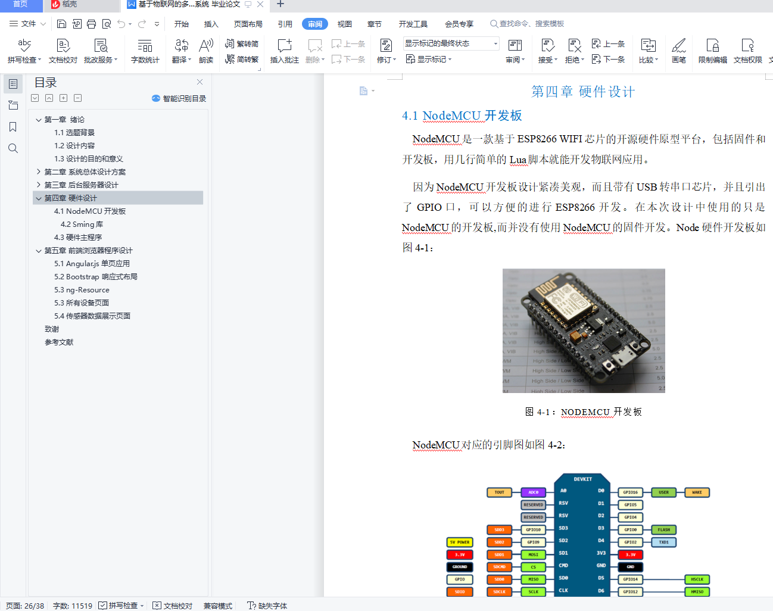Viewport: 773px width, 611px height.
Task: Go to next revision 下一条 beside 拒绝
Action: (608, 59)
